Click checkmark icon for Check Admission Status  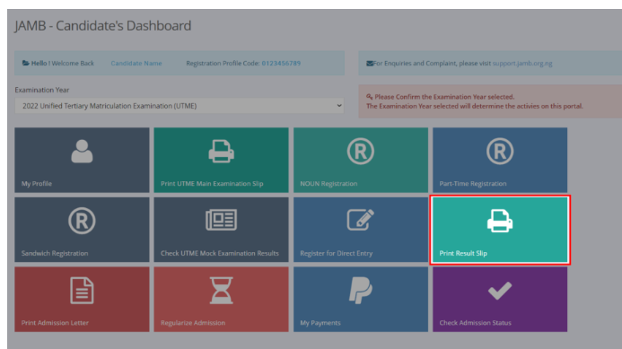pos(500,291)
